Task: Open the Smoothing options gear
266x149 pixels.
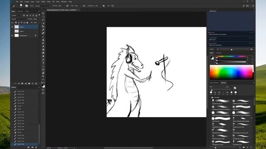Action: (103, 6)
